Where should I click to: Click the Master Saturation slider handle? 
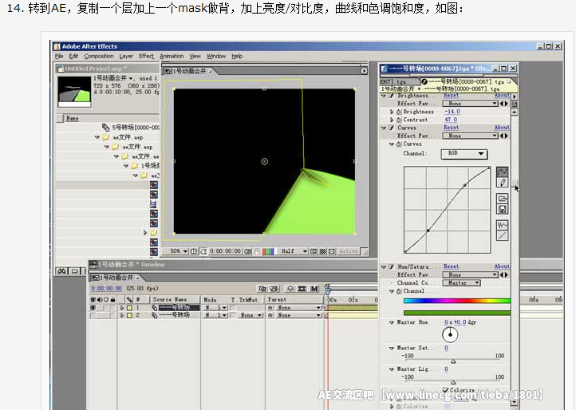coord(453,361)
